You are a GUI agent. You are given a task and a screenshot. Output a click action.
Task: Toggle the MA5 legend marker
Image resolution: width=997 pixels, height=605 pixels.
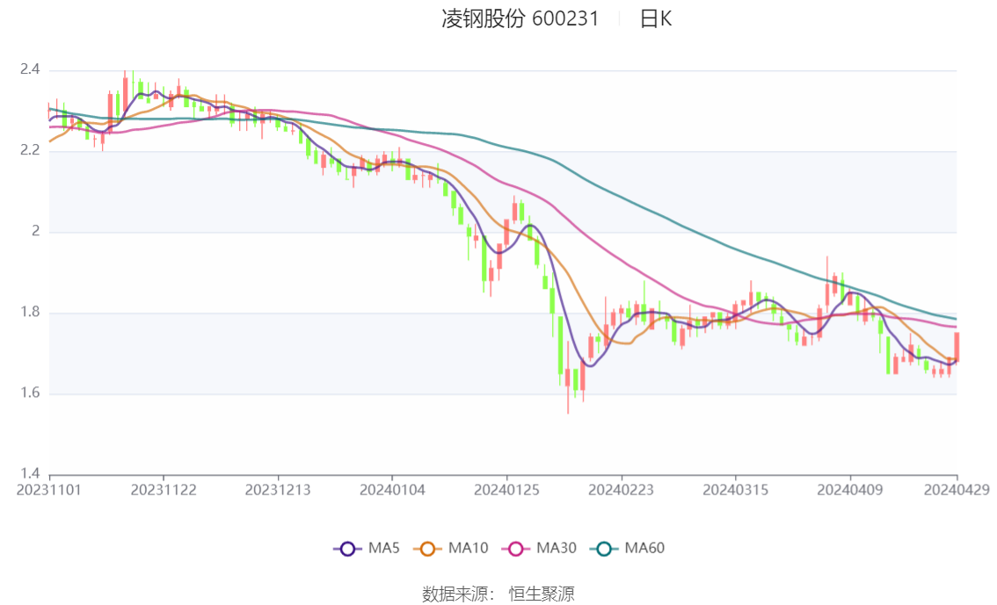point(347,549)
